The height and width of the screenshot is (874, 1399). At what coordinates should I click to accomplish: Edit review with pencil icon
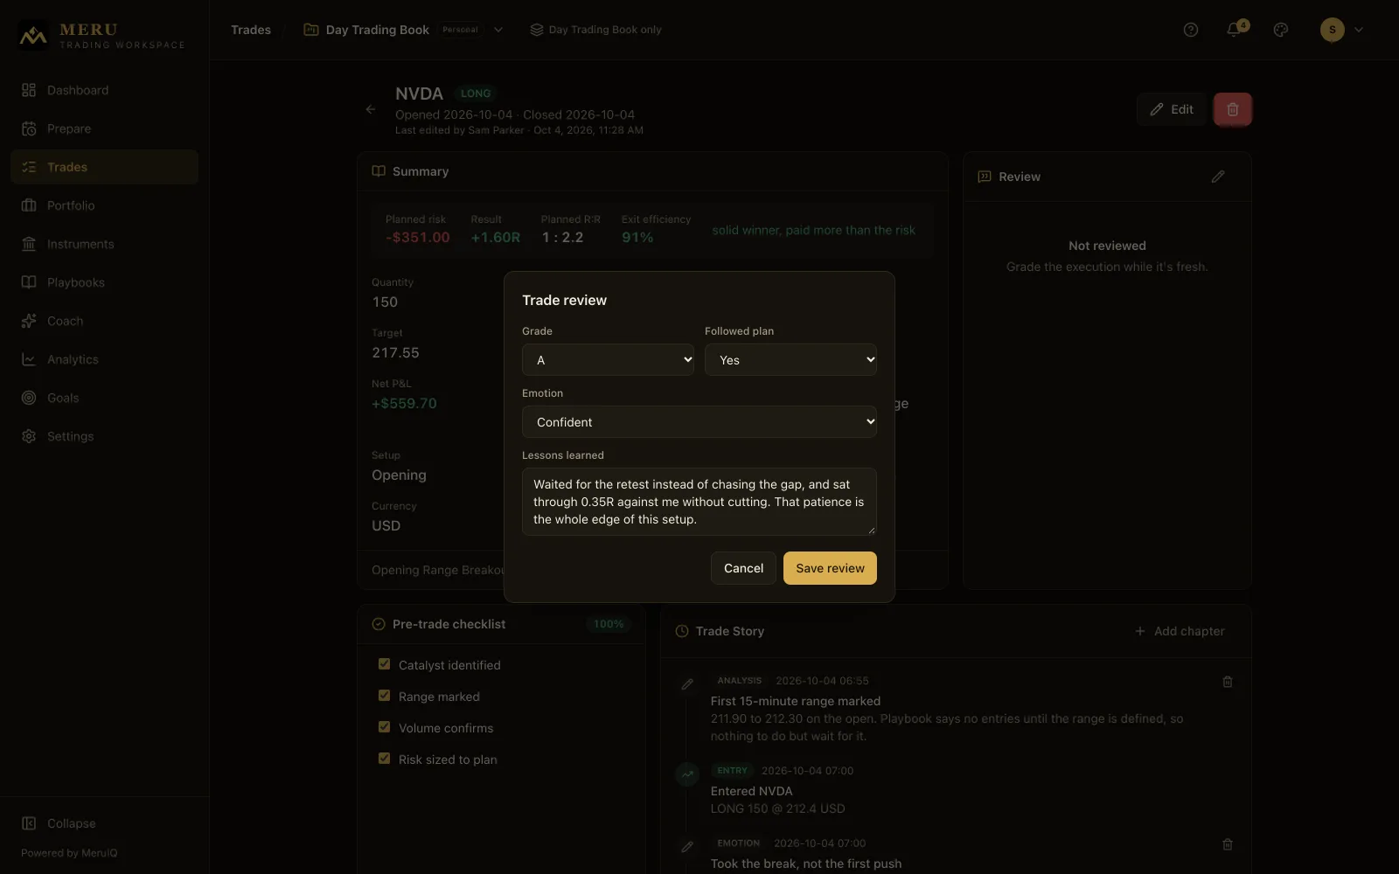[1218, 177]
